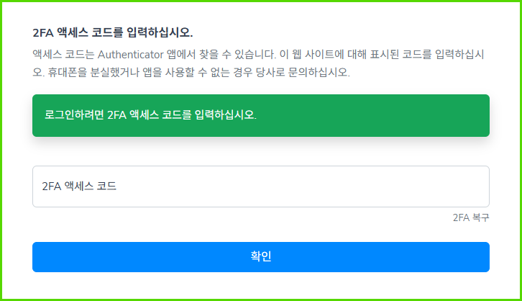522x301 pixels.
Task: Click the blue 확인 button
Action: [x=261, y=257]
